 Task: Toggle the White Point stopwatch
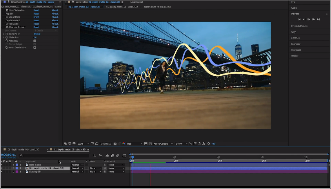click(7, 37)
